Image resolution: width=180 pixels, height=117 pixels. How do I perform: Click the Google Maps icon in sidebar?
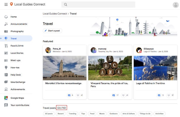[6, 98]
